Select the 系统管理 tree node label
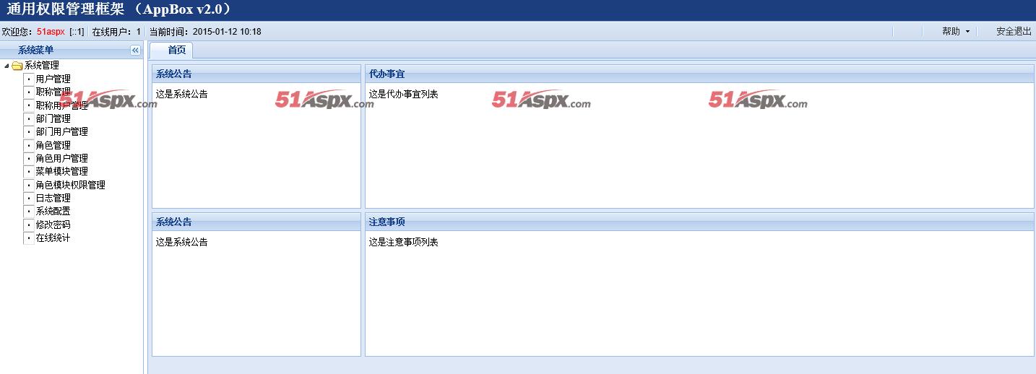This screenshot has height=374, width=1036. [x=42, y=66]
